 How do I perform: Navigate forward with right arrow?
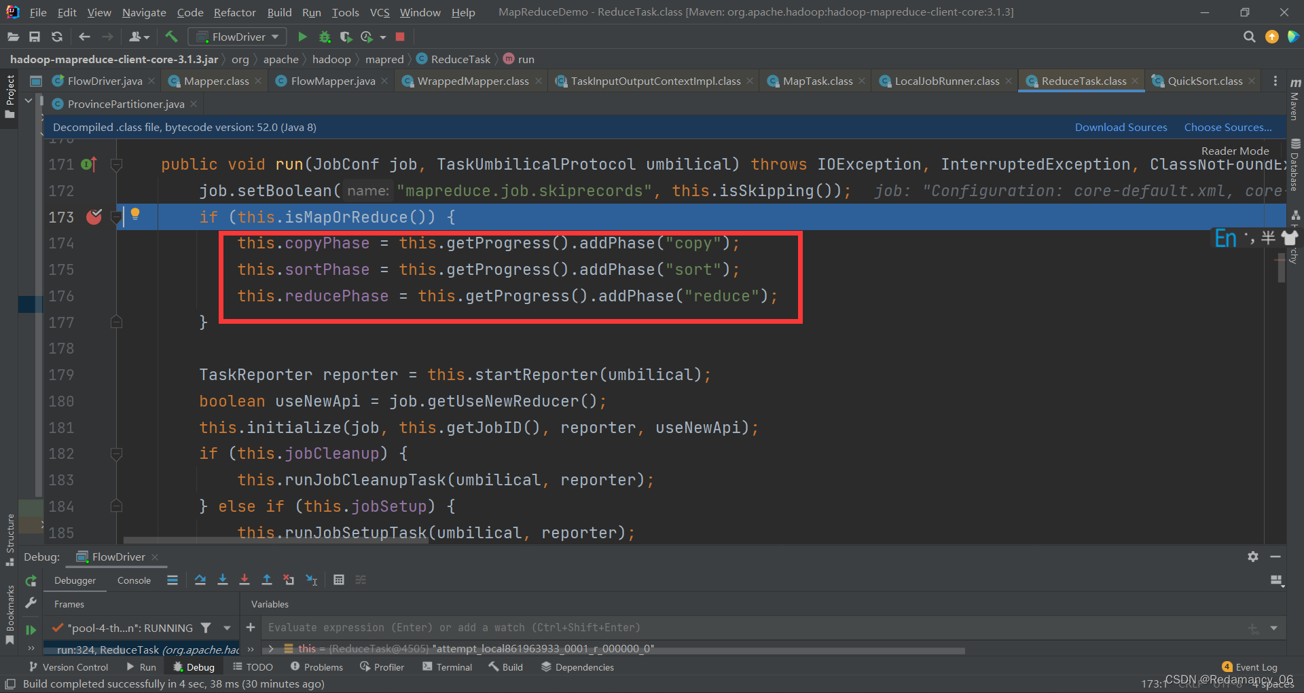pyautogui.click(x=107, y=37)
